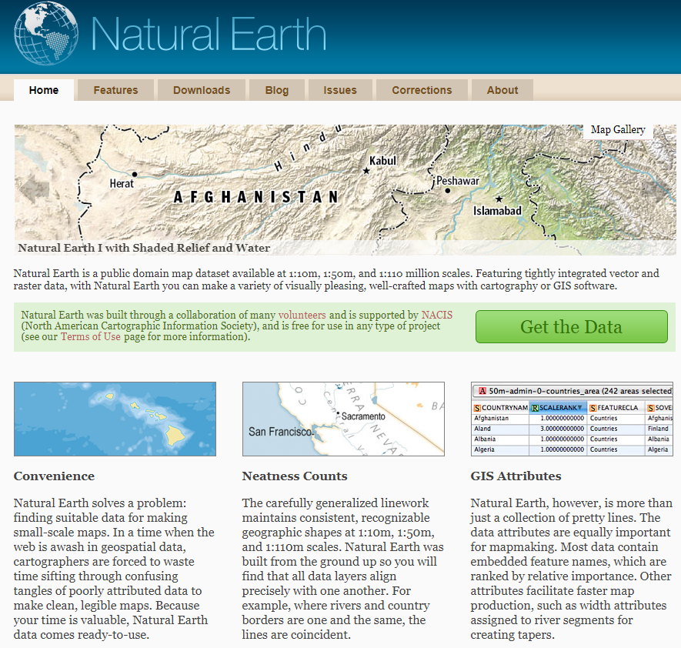Open the About tab
This screenshot has width=681, height=648.
pyautogui.click(x=502, y=89)
